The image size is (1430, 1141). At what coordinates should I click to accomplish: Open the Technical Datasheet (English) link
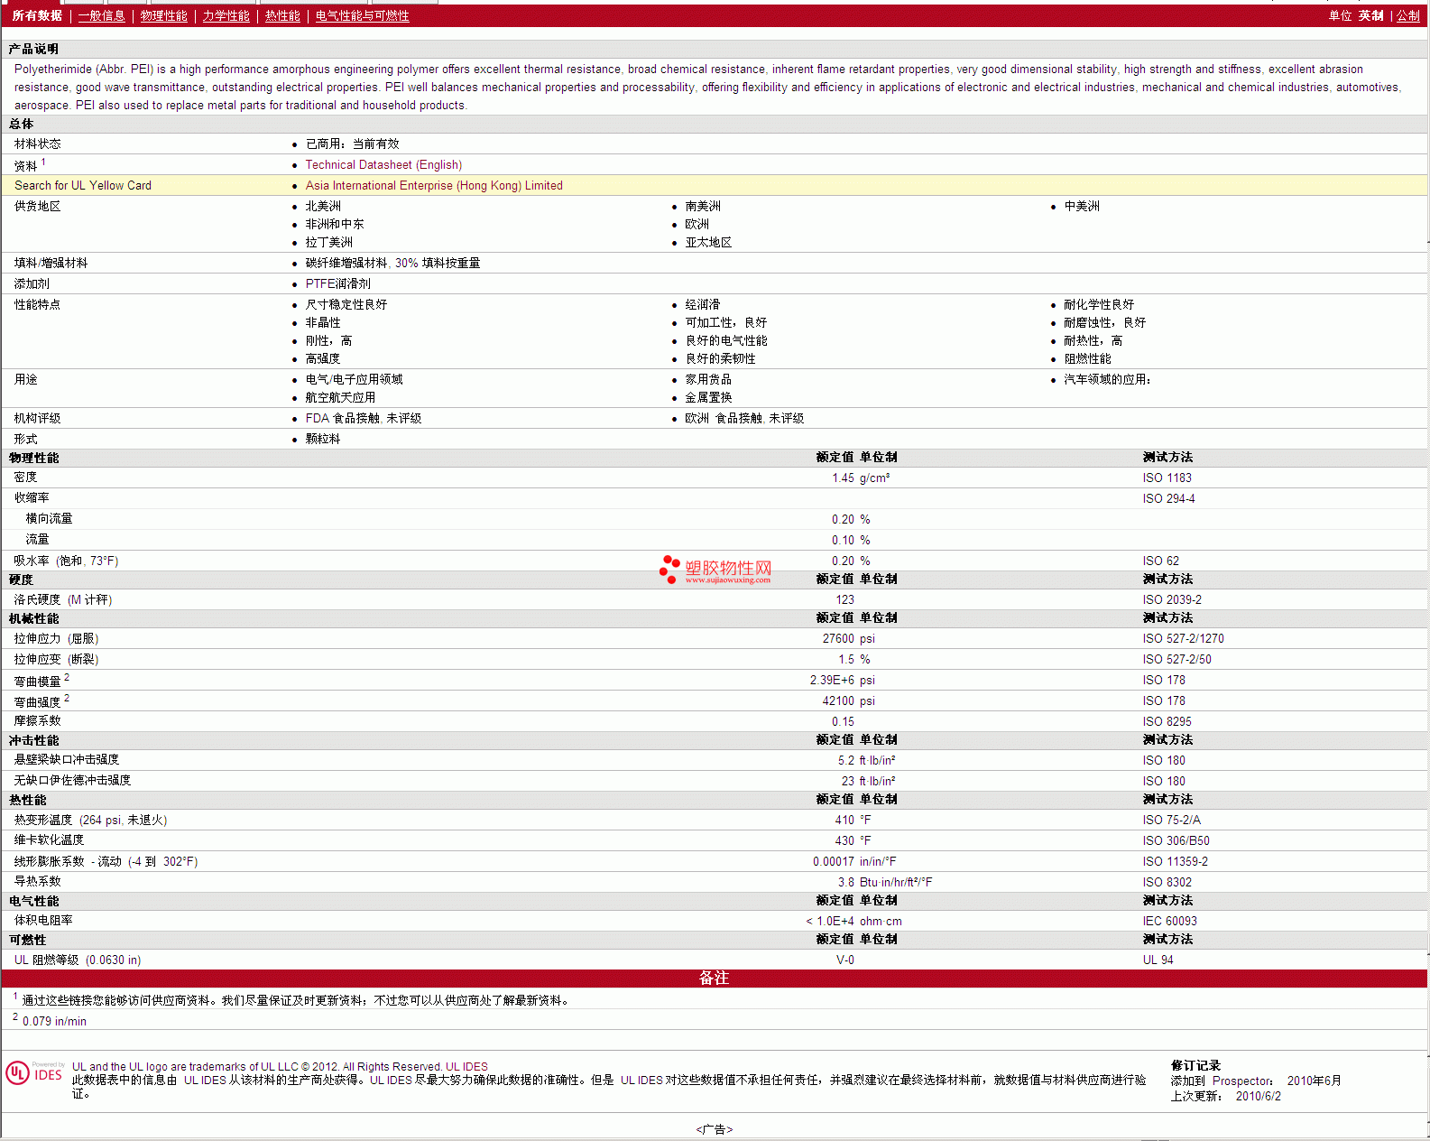tap(383, 165)
